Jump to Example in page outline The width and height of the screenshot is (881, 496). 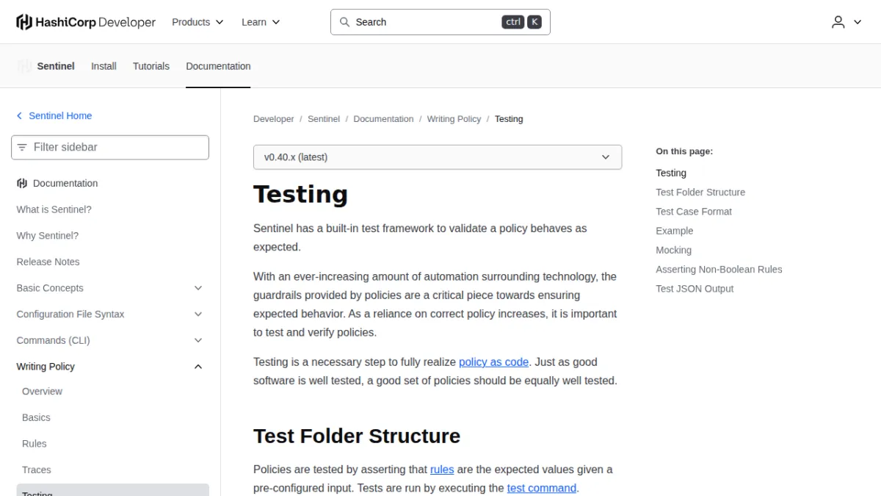675,231
